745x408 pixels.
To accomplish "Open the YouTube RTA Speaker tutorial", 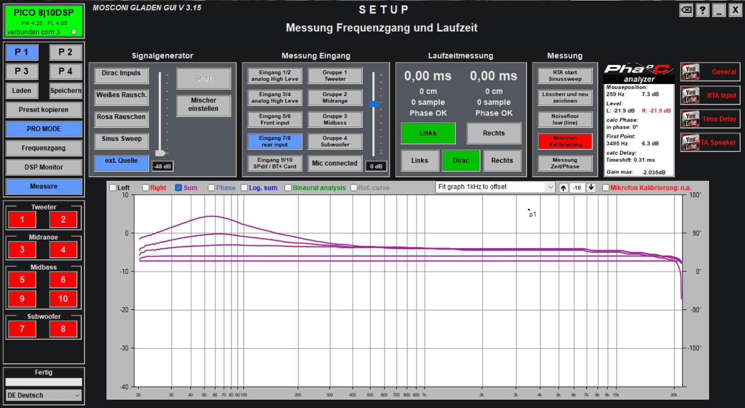I will [x=710, y=143].
